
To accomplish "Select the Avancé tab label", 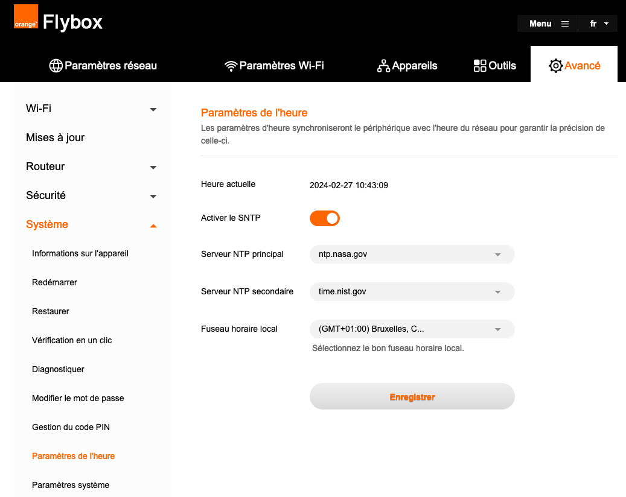I will coord(582,66).
